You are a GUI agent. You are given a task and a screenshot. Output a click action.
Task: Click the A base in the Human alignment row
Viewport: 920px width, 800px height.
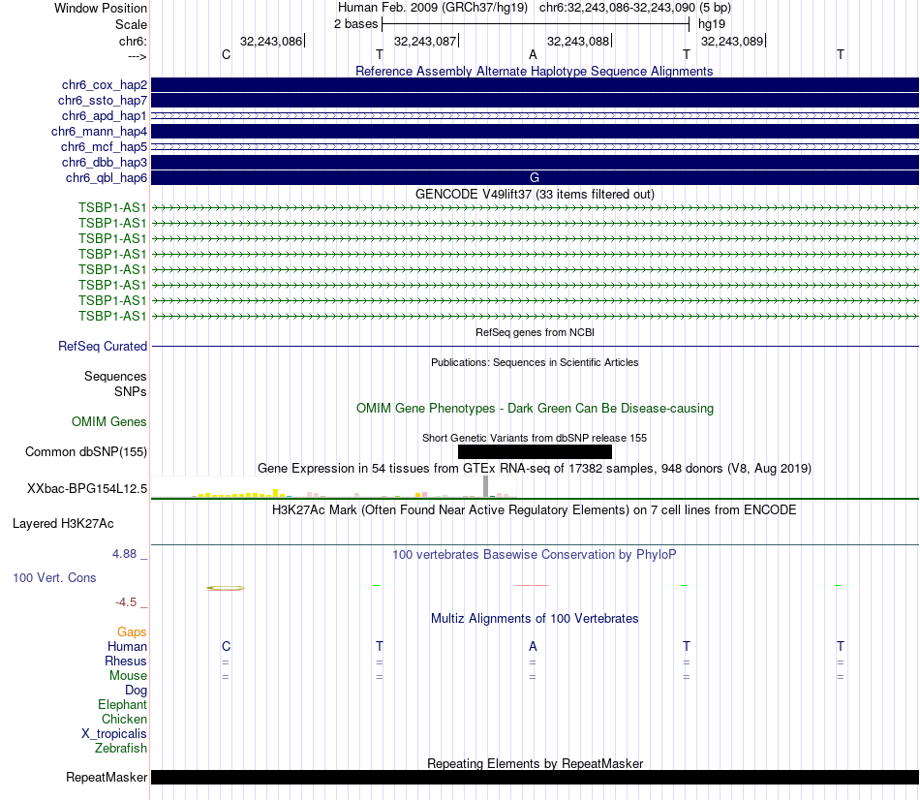[533, 647]
